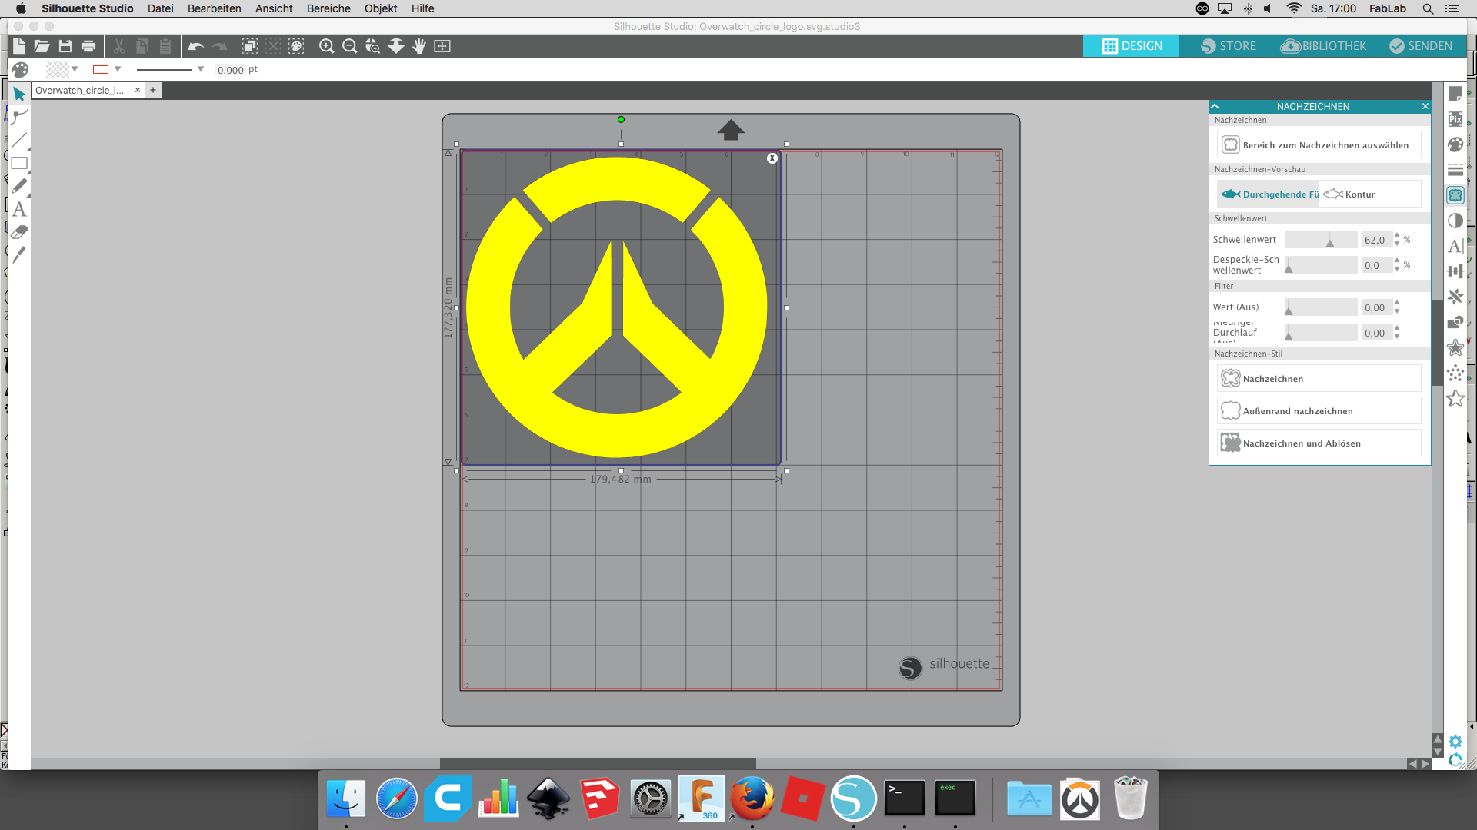This screenshot has width=1477, height=830.
Task: Open the Replicate panel icon
Action: 1455,297
